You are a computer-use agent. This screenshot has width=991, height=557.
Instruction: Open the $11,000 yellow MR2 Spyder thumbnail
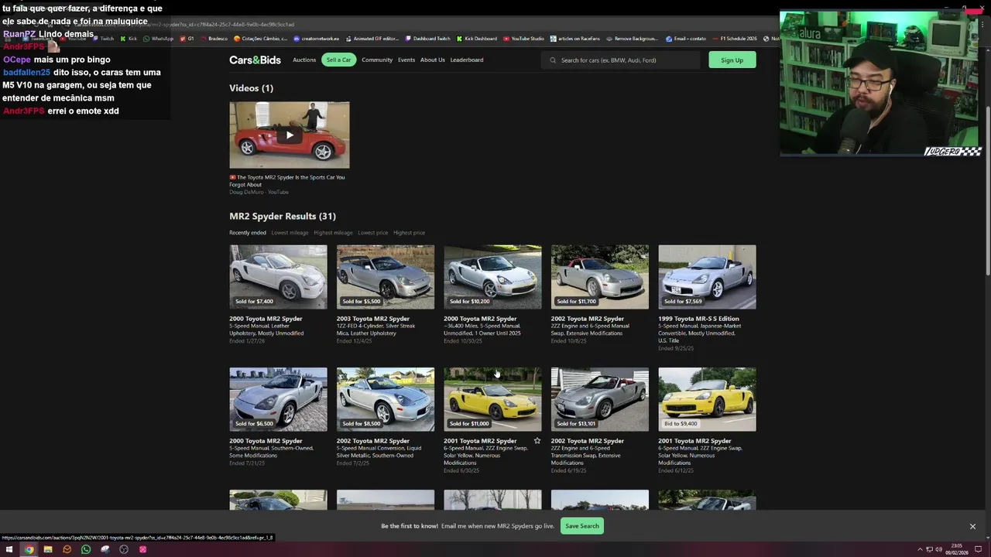point(492,399)
